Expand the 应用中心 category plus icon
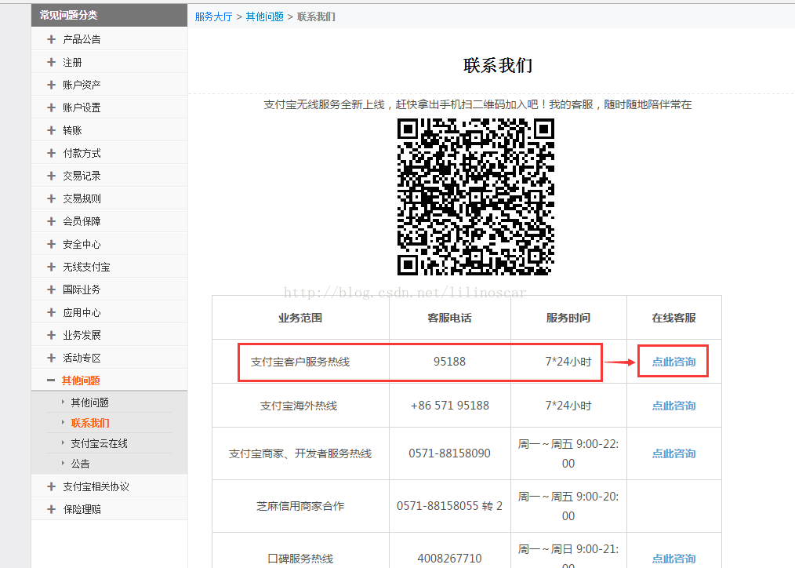The height and width of the screenshot is (568, 795). [51, 312]
